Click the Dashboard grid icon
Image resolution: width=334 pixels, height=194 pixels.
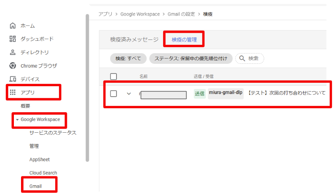[13, 39]
